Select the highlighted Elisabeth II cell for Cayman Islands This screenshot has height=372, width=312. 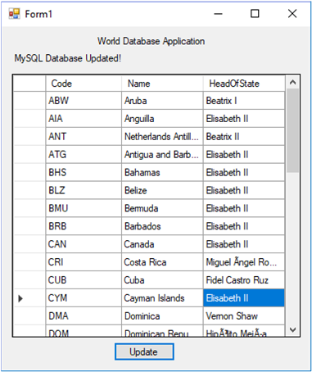[x=244, y=298]
